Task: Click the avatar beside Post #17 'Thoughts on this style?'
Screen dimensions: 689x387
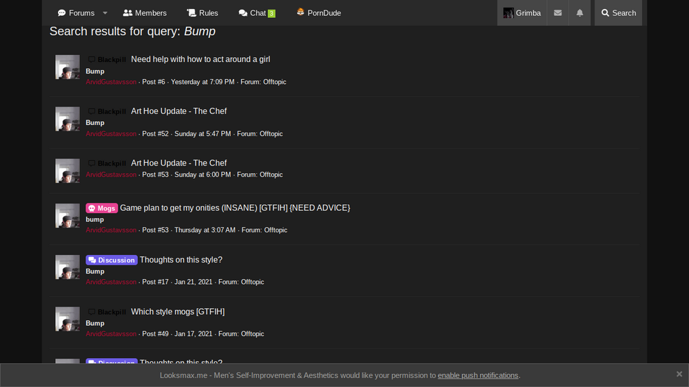Action: (68, 267)
